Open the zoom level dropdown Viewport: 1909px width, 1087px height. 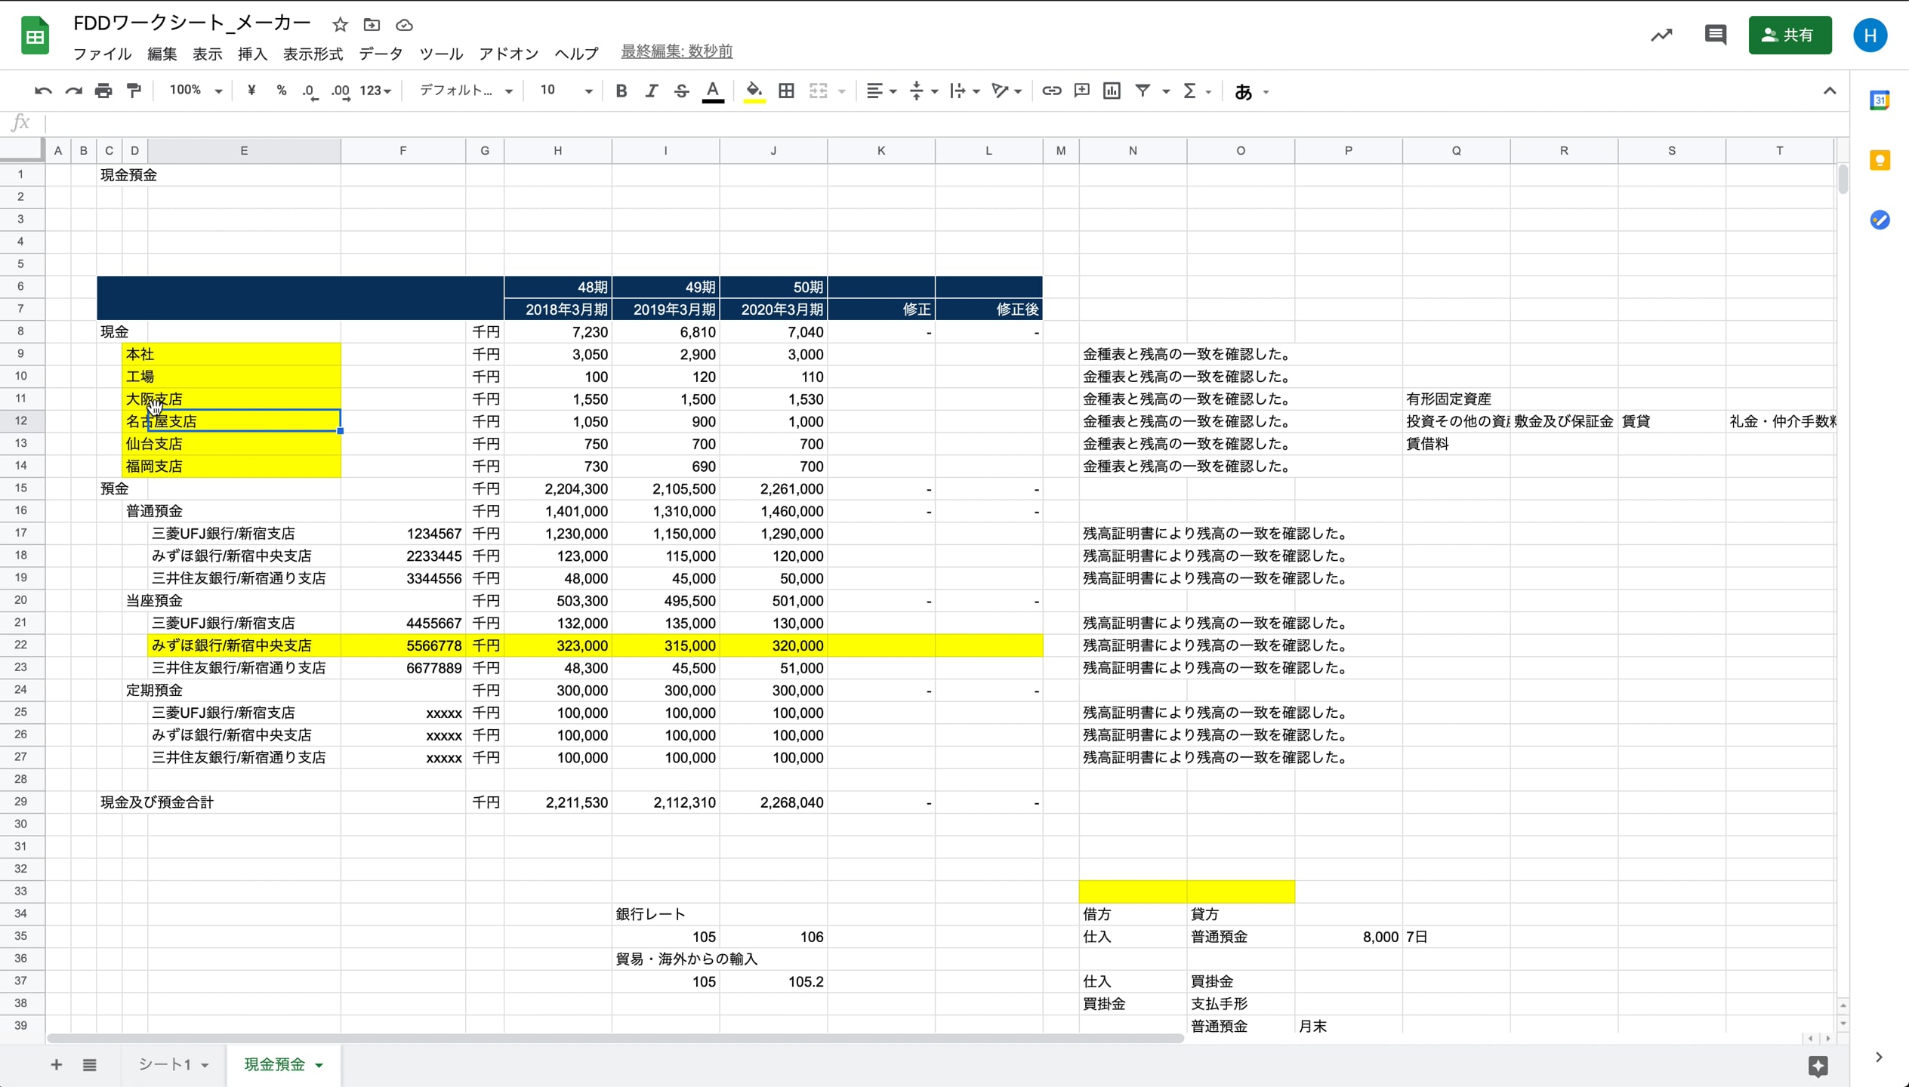pos(193,90)
